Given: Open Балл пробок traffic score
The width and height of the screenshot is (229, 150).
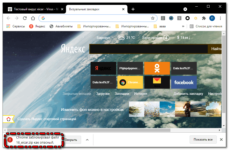Looking at the screenshot, I should click(156, 38).
